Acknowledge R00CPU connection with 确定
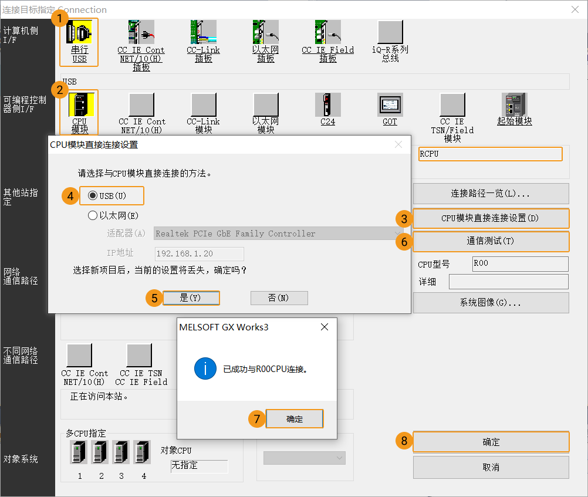Screen dimensions: 588x497 coord(294,418)
